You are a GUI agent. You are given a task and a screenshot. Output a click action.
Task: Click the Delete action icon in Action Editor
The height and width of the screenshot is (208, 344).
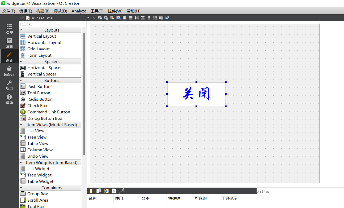tap(114, 191)
